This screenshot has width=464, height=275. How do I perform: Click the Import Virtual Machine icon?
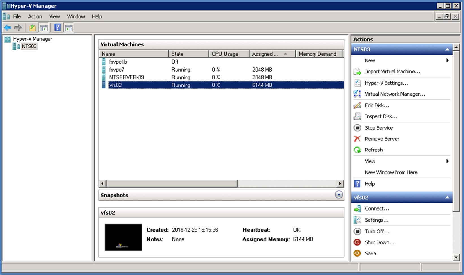[x=357, y=72]
